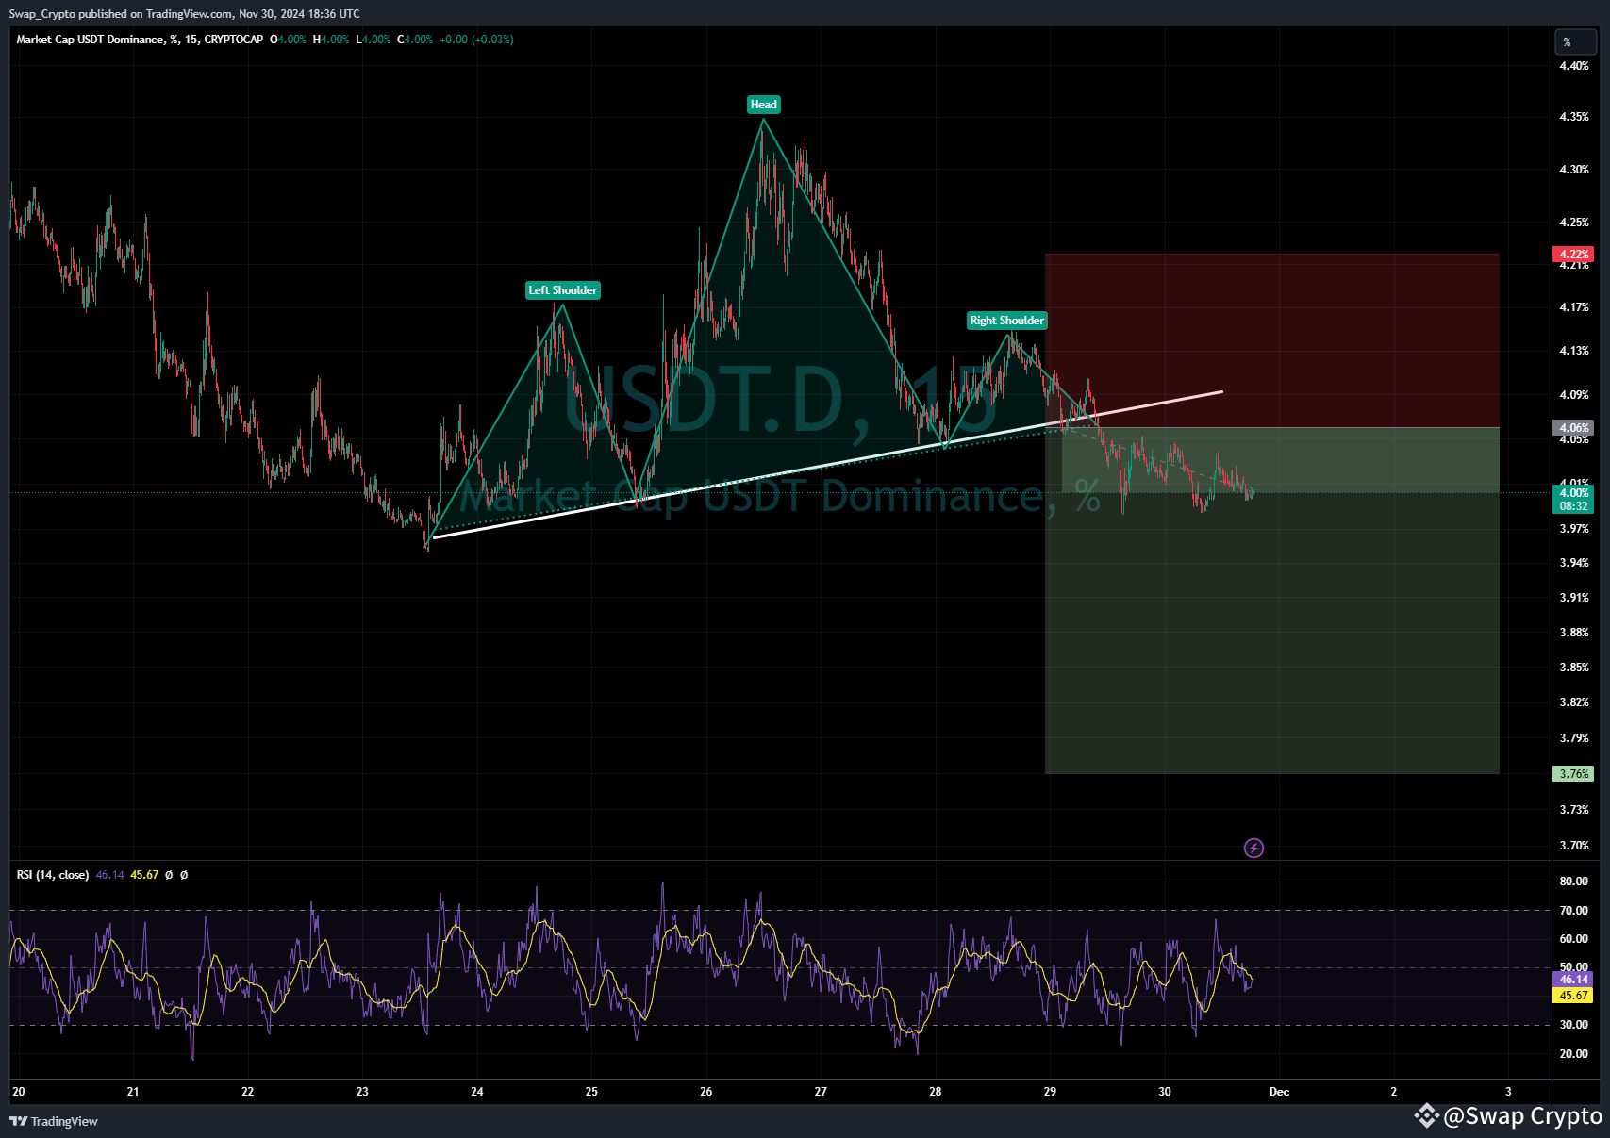Click the 4.35% price axis label
The height and width of the screenshot is (1138, 1610).
[x=1574, y=117]
